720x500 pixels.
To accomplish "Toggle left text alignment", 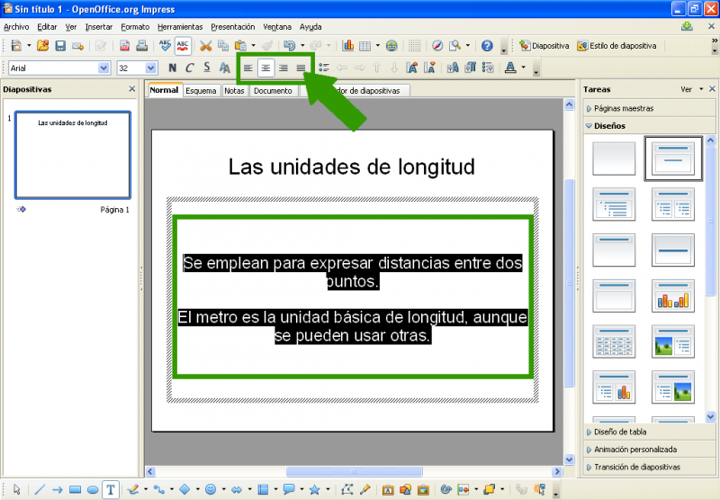I will [x=248, y=68].
